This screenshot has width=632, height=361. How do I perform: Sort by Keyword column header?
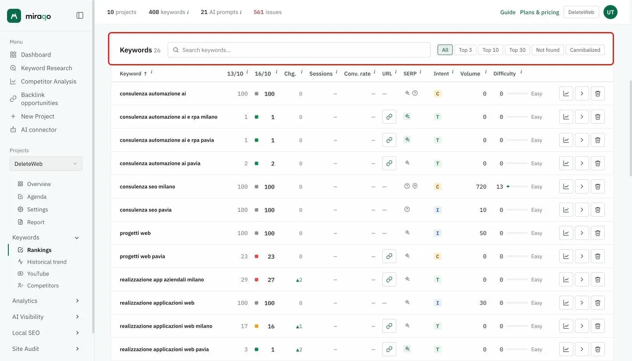133,74
